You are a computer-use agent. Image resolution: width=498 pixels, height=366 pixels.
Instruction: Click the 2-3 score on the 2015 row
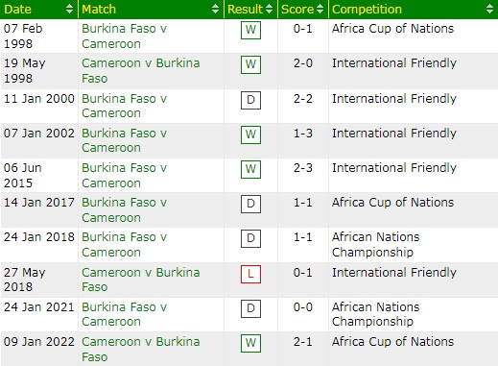(x=303, y=168)
